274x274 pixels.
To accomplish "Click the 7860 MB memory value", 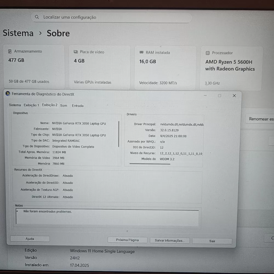I will coord(58,164).
